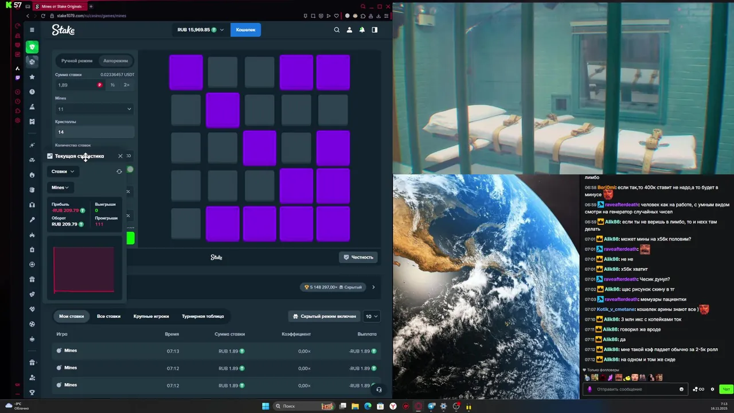Open chat settings gear icon
The width and height of the screenshot is (734, 413).
coord(712,389)
